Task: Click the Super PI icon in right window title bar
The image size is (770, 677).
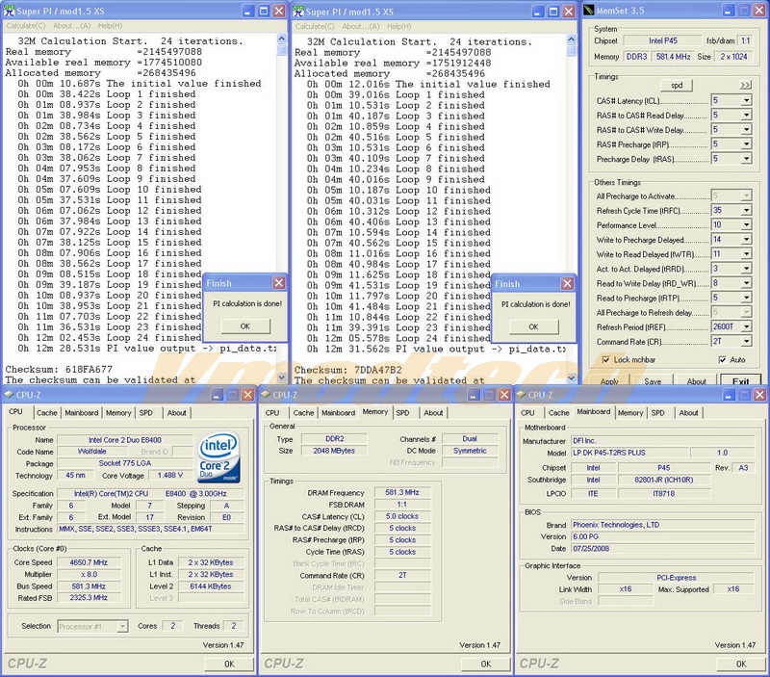Action: pos(298,12)
